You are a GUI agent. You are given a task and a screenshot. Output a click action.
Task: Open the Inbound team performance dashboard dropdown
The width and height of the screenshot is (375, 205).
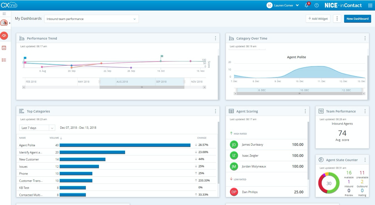(x=91, y=19)
